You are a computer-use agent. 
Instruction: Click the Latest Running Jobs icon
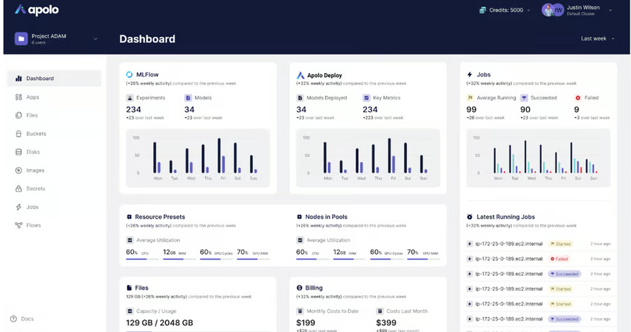point(469,217)
